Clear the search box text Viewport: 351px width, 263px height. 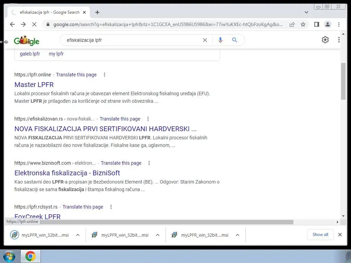pos(205,40)
